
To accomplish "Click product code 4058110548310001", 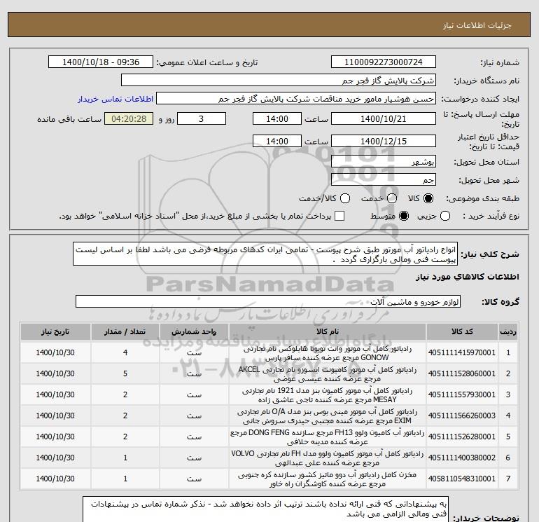I will click(462, 479).
